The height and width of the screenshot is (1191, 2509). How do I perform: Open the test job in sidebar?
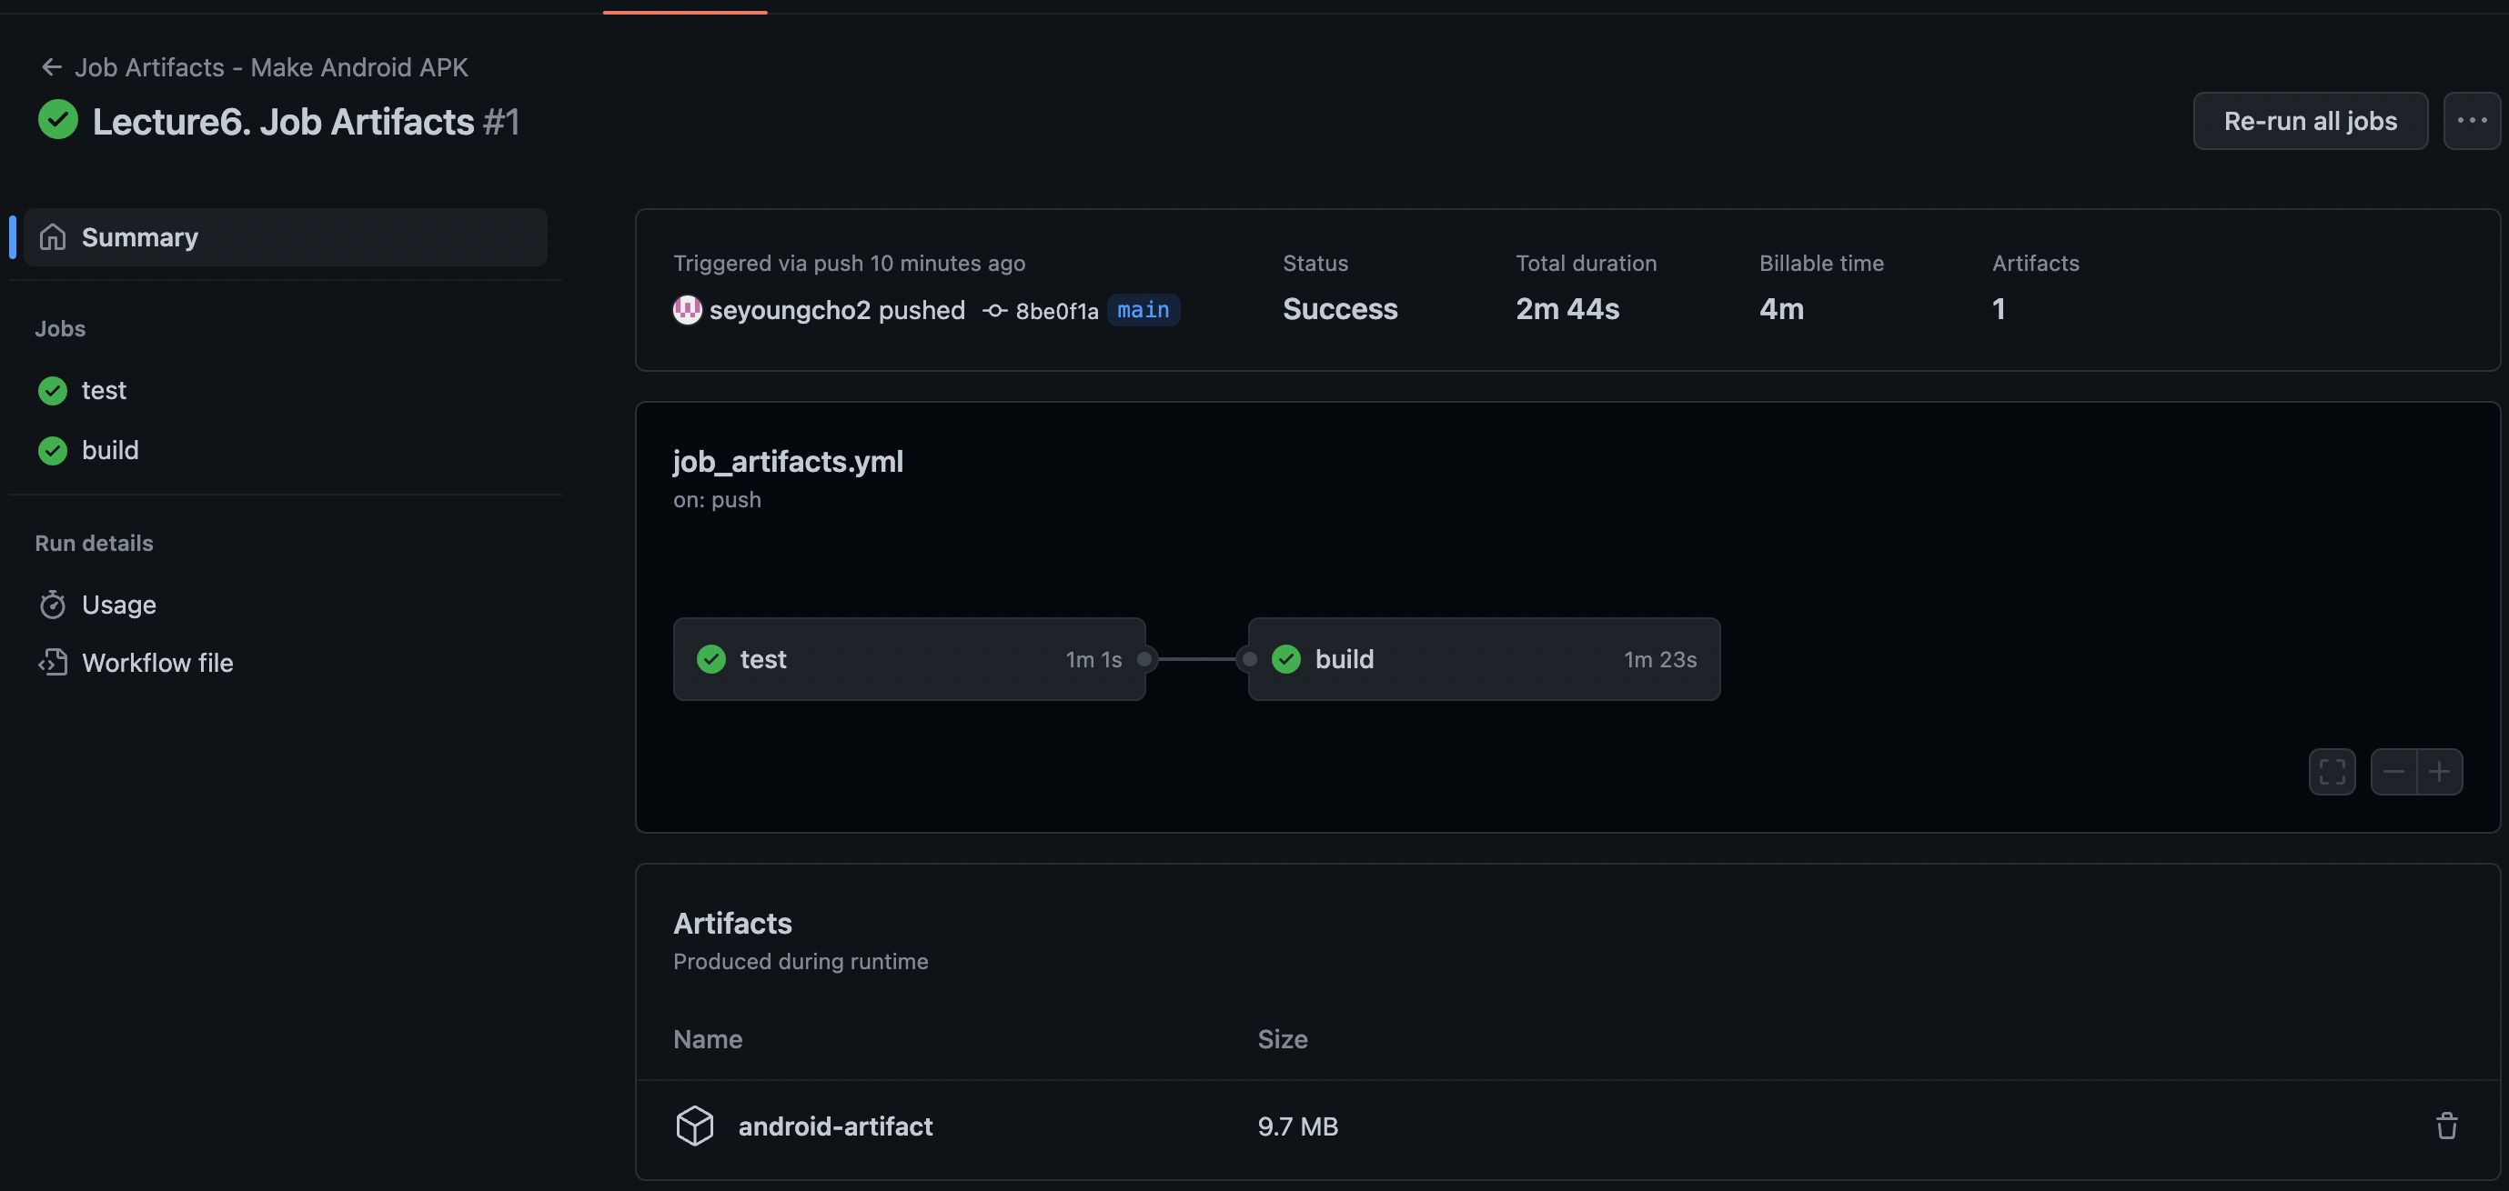(103, 390)
